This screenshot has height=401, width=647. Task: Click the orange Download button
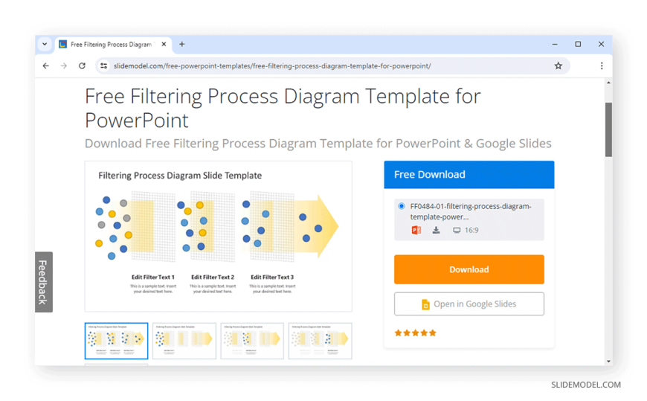click(469, 269)
